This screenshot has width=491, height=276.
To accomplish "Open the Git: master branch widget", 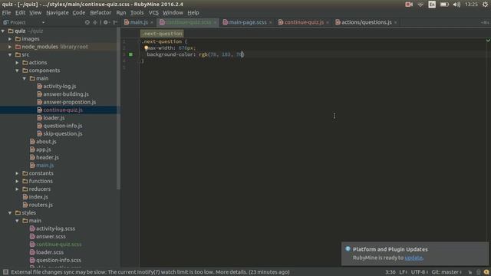I will 447,272.
